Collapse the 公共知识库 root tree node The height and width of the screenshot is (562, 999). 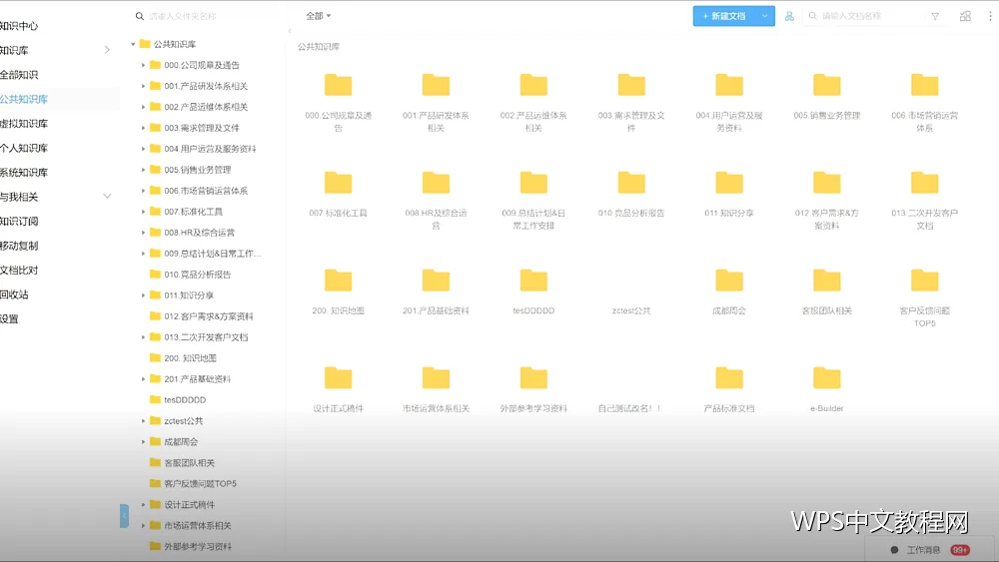tap(133, 44)
